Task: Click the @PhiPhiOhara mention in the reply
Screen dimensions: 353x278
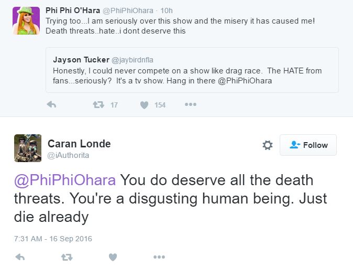Action: tap(65, 180)
